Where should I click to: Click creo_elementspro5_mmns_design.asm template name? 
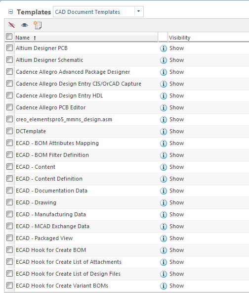click(x=64, y=119)
